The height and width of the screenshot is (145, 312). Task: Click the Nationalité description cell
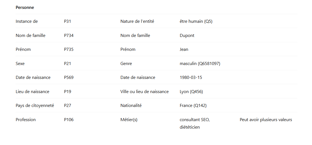(x=131, y=106)
